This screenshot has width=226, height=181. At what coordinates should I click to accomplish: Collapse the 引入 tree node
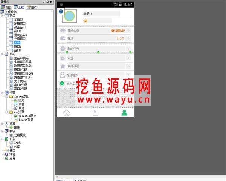coord(2,139)
